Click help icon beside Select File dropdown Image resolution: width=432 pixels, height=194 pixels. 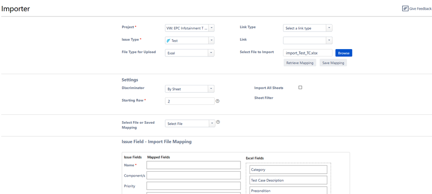pos(218,122)
